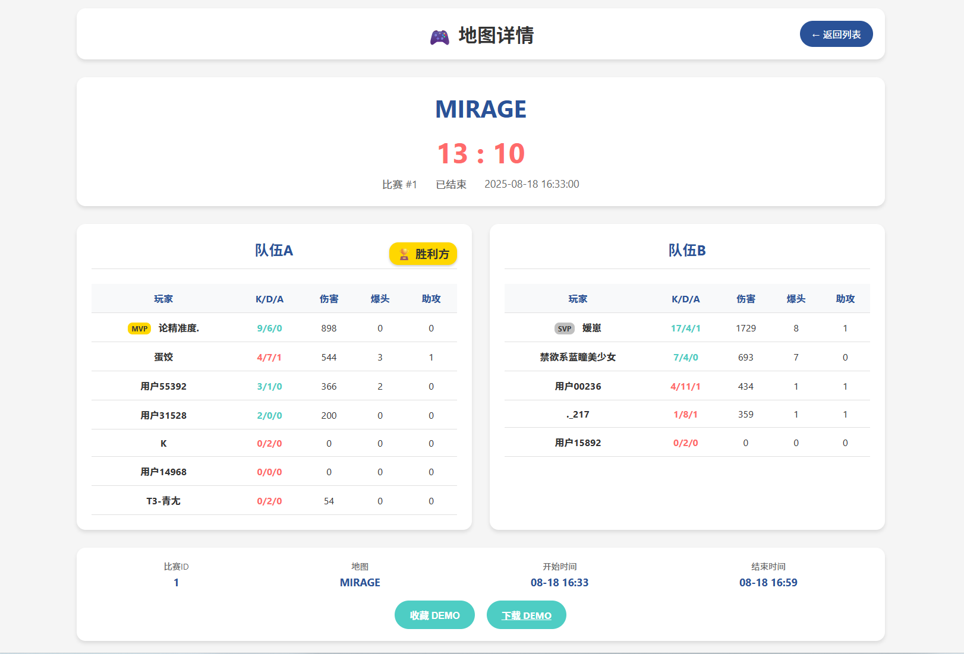Screen dimensions: 964x654
Task: Click the date 2025-08-18 16:33:00
Action: click(532, 184)
